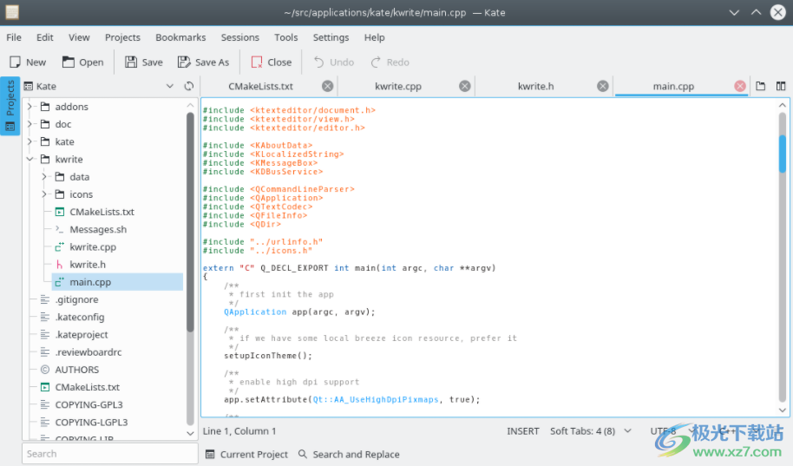The image size is (793, 466).
Task: Expand the addons folder
Action: pos(29,107)
